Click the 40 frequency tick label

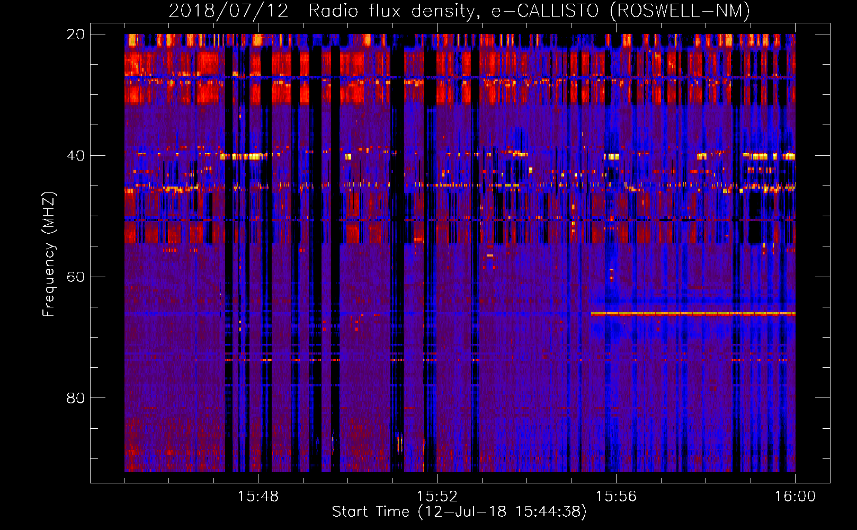point(75,156)
